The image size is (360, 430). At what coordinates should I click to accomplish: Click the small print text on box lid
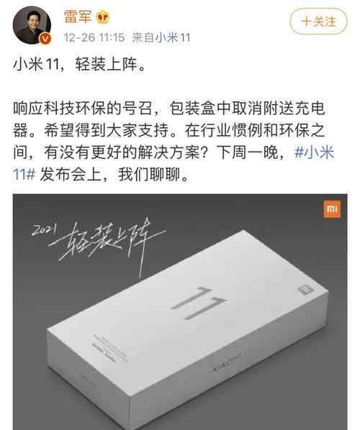[110, 347]
